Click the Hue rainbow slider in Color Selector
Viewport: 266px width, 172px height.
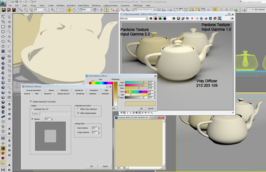pos(136,92)
